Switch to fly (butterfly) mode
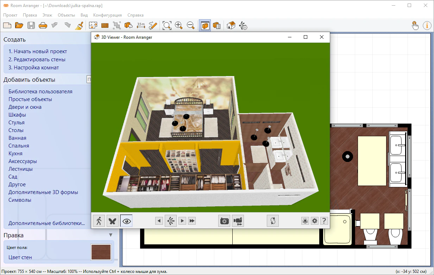The image size is (434, 275). [113, 221]
